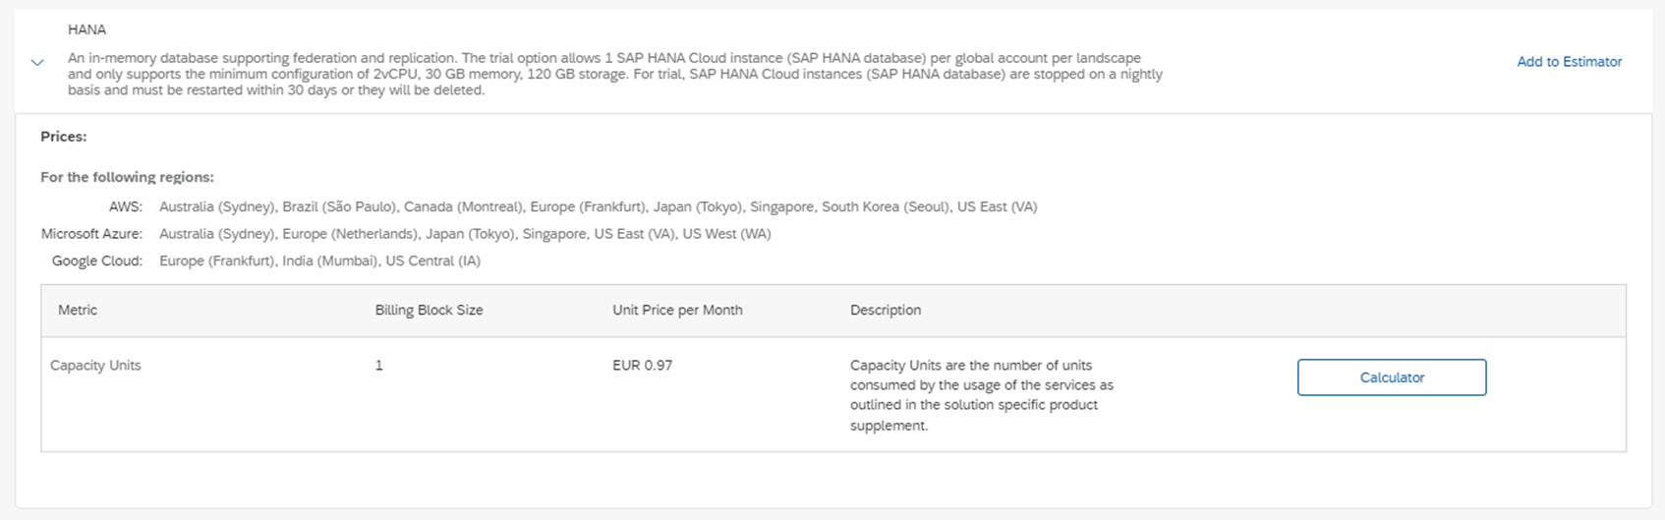1665x520 pixels.
Task: Collapse the HANA section chevron
Action: 37,62
